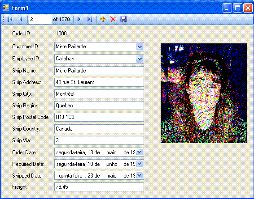The image size is (254, 199).
Task: Select 'Callahan' text in Employee ID combo
Action: point(65,59)
